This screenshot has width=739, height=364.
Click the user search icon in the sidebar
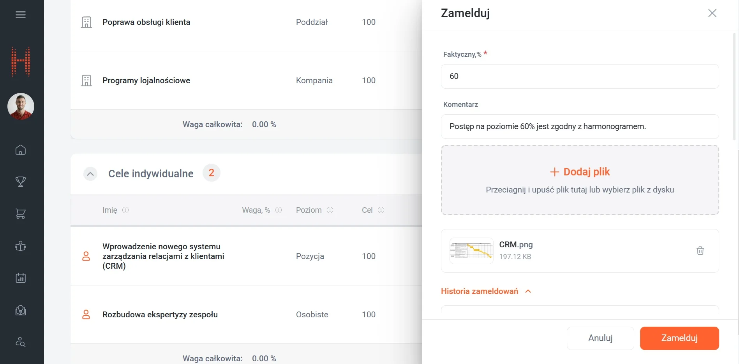21,342
